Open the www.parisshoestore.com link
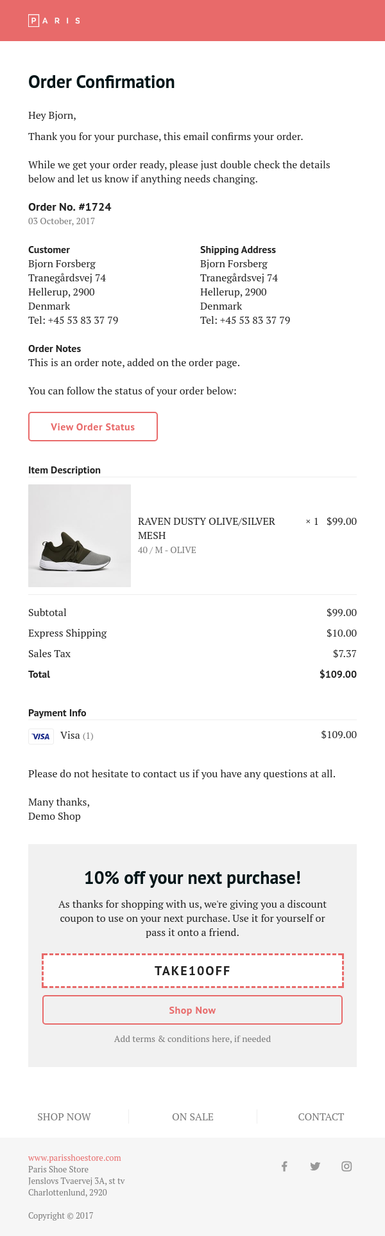This screenshot has width=385, height=1236. (74, 1158)
